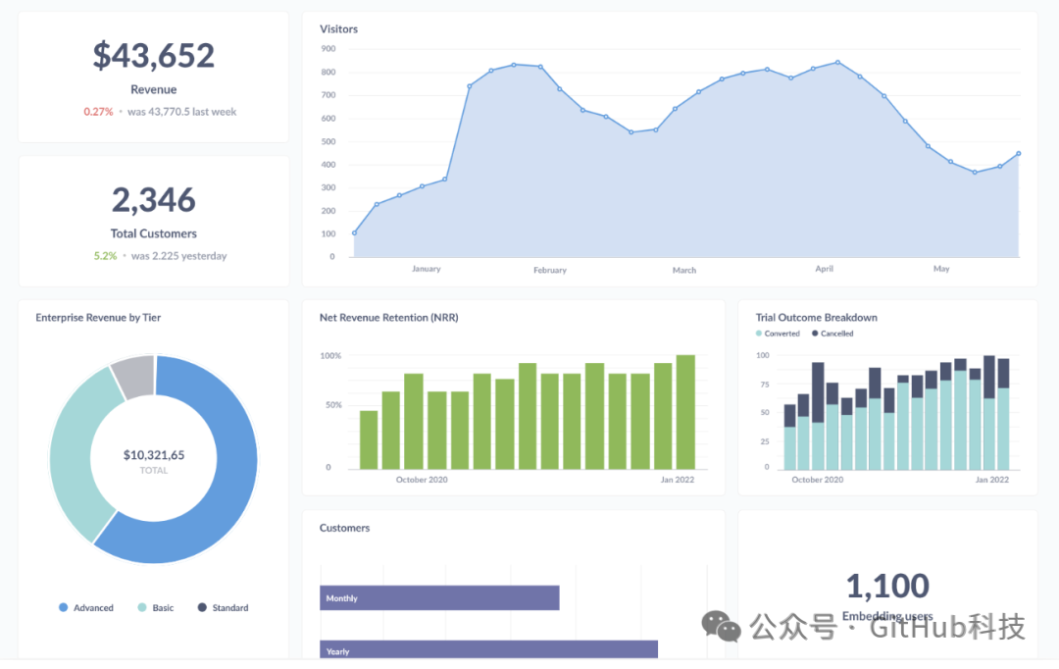Click March on the Visitors x-axis
This screenshot has width=1059, height=669.
(x=684, y=270)
